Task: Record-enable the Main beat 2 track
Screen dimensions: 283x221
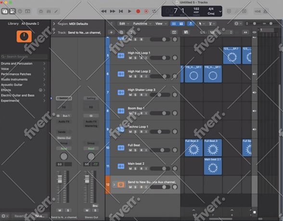Action: pos(141,169)
